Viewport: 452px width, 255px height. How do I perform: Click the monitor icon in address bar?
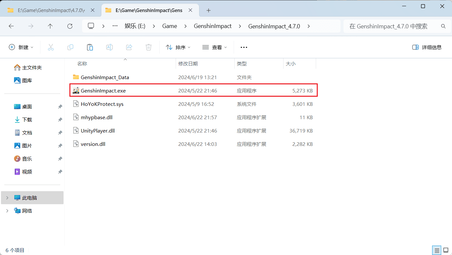pyautogui.click(x=91, y=26)
